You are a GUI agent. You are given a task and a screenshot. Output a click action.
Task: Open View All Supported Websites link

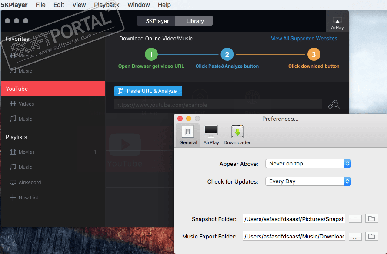tap(304, 39)
